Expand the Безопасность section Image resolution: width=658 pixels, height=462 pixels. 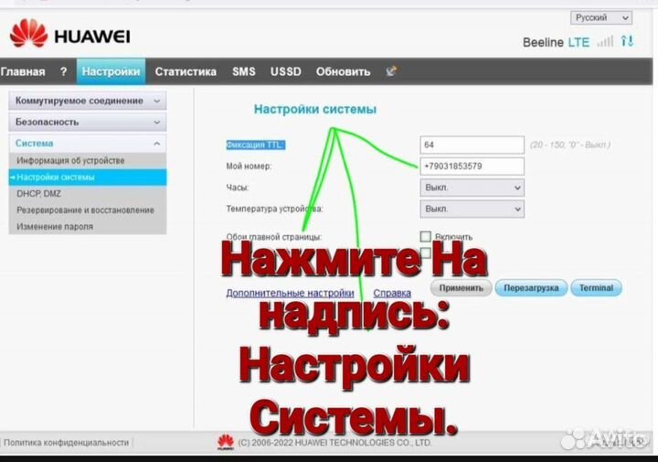88,123
